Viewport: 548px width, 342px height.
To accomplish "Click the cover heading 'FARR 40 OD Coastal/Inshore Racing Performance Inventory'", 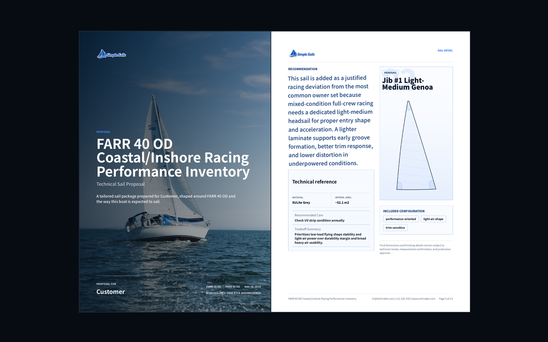I will 173,158.
